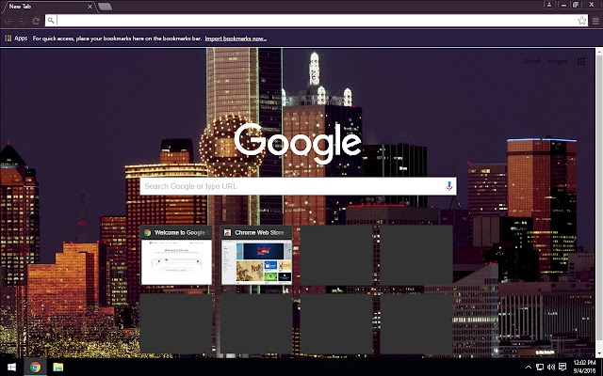Screen dimensions: 603x376
Task: Reload the page
Action: [36, 21]
